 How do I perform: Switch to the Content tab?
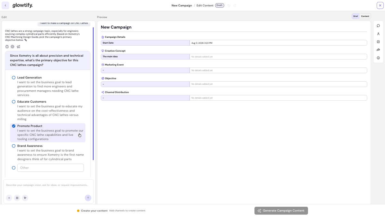(x=365, y=16)
